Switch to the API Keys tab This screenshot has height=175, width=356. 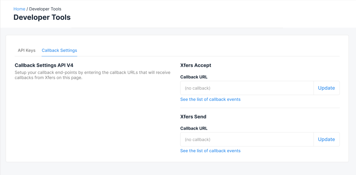pyautogui.click(x=27, y=50)
